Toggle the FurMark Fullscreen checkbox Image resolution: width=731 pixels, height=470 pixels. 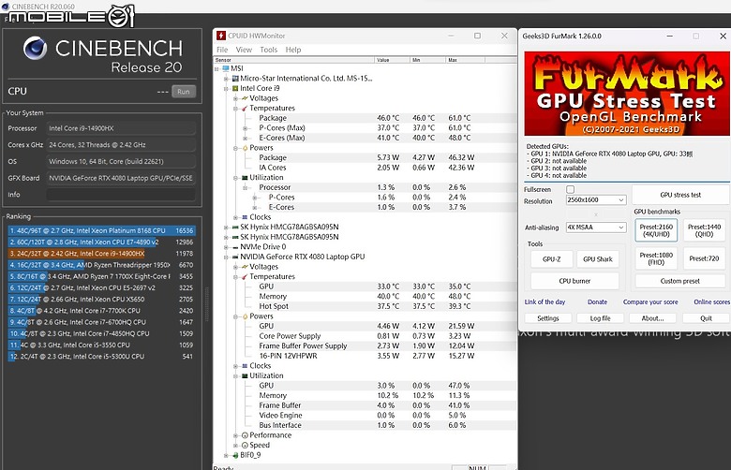pyautogui.click(x=570, y=189)
